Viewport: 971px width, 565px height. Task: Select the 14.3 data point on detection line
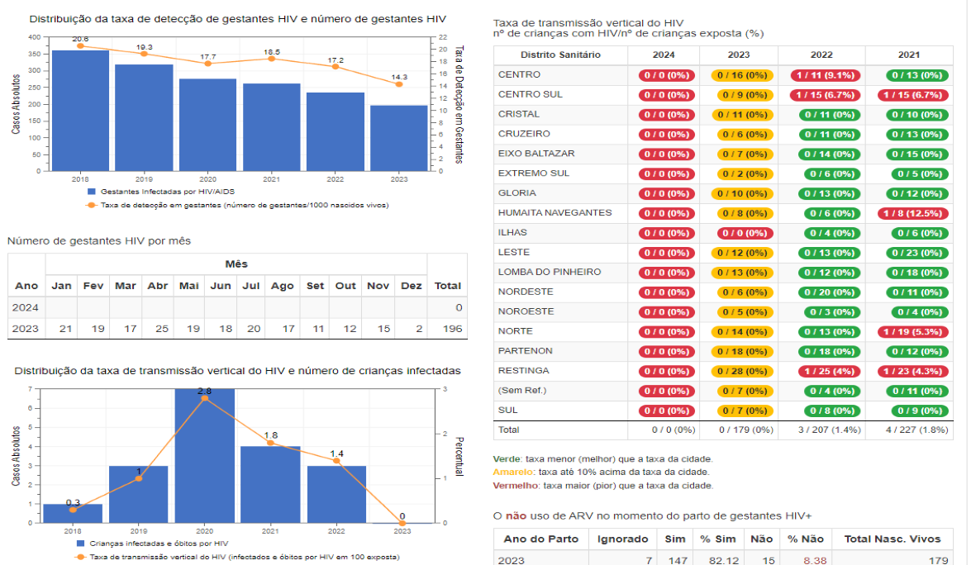399,84
